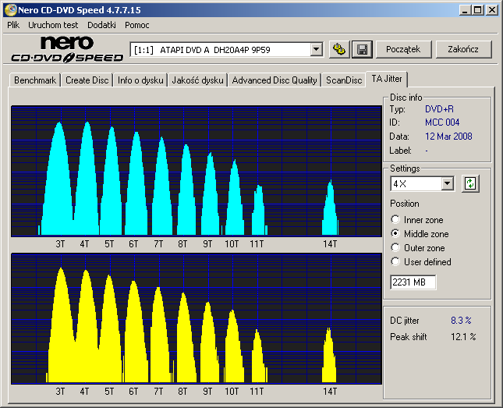Open the Uruchom test menu
The height and width of the screenshot is (408, 503).
coord(53,25)
